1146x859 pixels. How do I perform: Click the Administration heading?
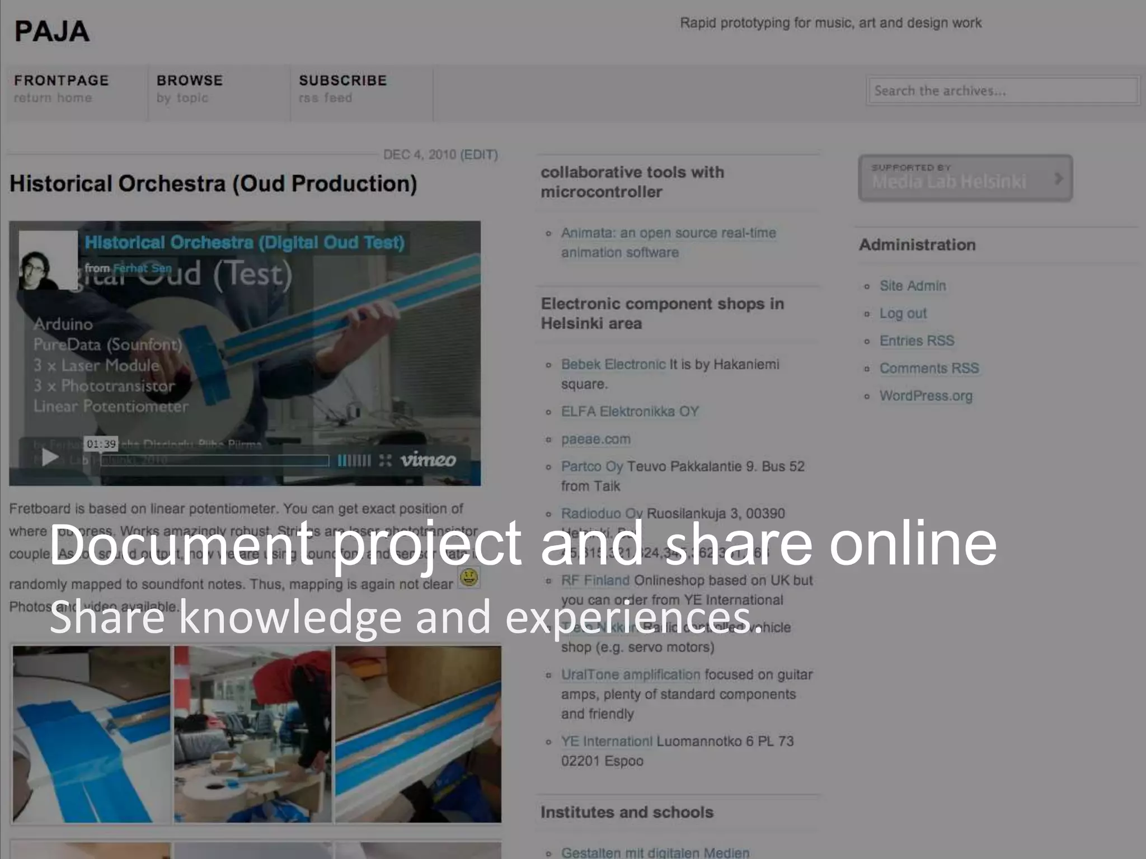917,245
